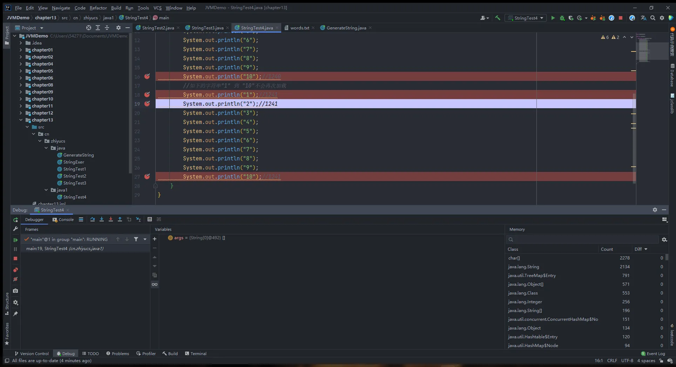
Task: Run with Coverage shield icon
Action: tap(571, 18)
